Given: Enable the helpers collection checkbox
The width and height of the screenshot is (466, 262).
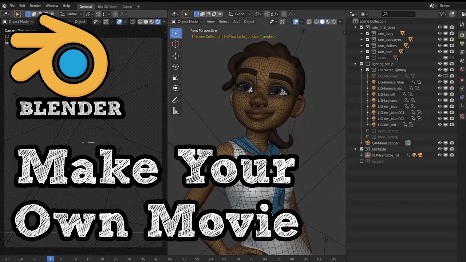Looking at the screenshot, I should click(362, 161).
